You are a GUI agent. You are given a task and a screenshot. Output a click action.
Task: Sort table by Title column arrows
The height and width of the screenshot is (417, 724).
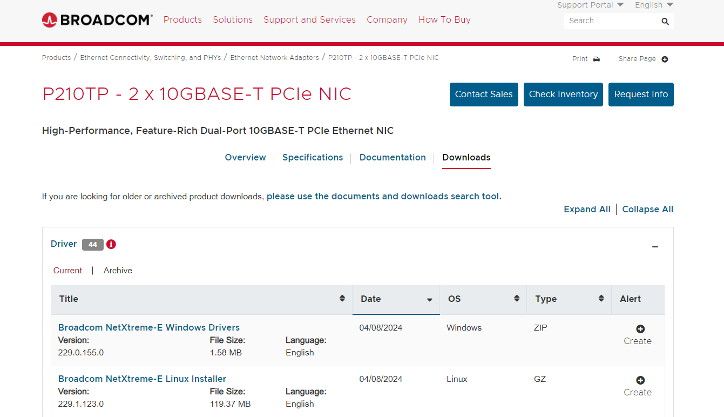coord(342,299)
